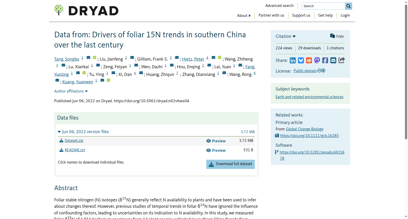Image resolution: width=408 pixels, height=219 pixels.
Task: Open Get help menu item
Action: pos(325,15)
